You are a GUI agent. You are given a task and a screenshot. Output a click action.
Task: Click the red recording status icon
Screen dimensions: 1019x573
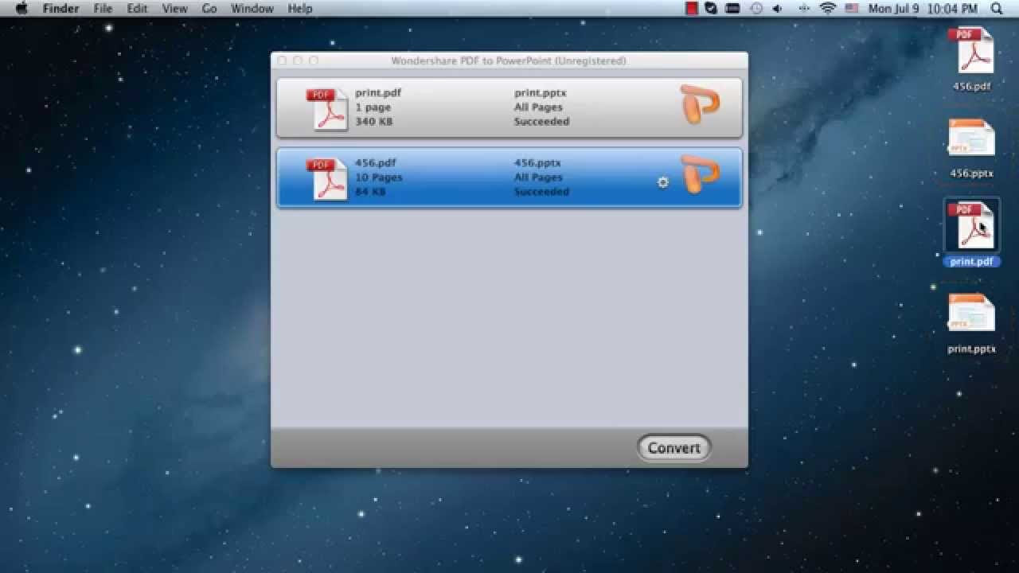tap(692, 9)
